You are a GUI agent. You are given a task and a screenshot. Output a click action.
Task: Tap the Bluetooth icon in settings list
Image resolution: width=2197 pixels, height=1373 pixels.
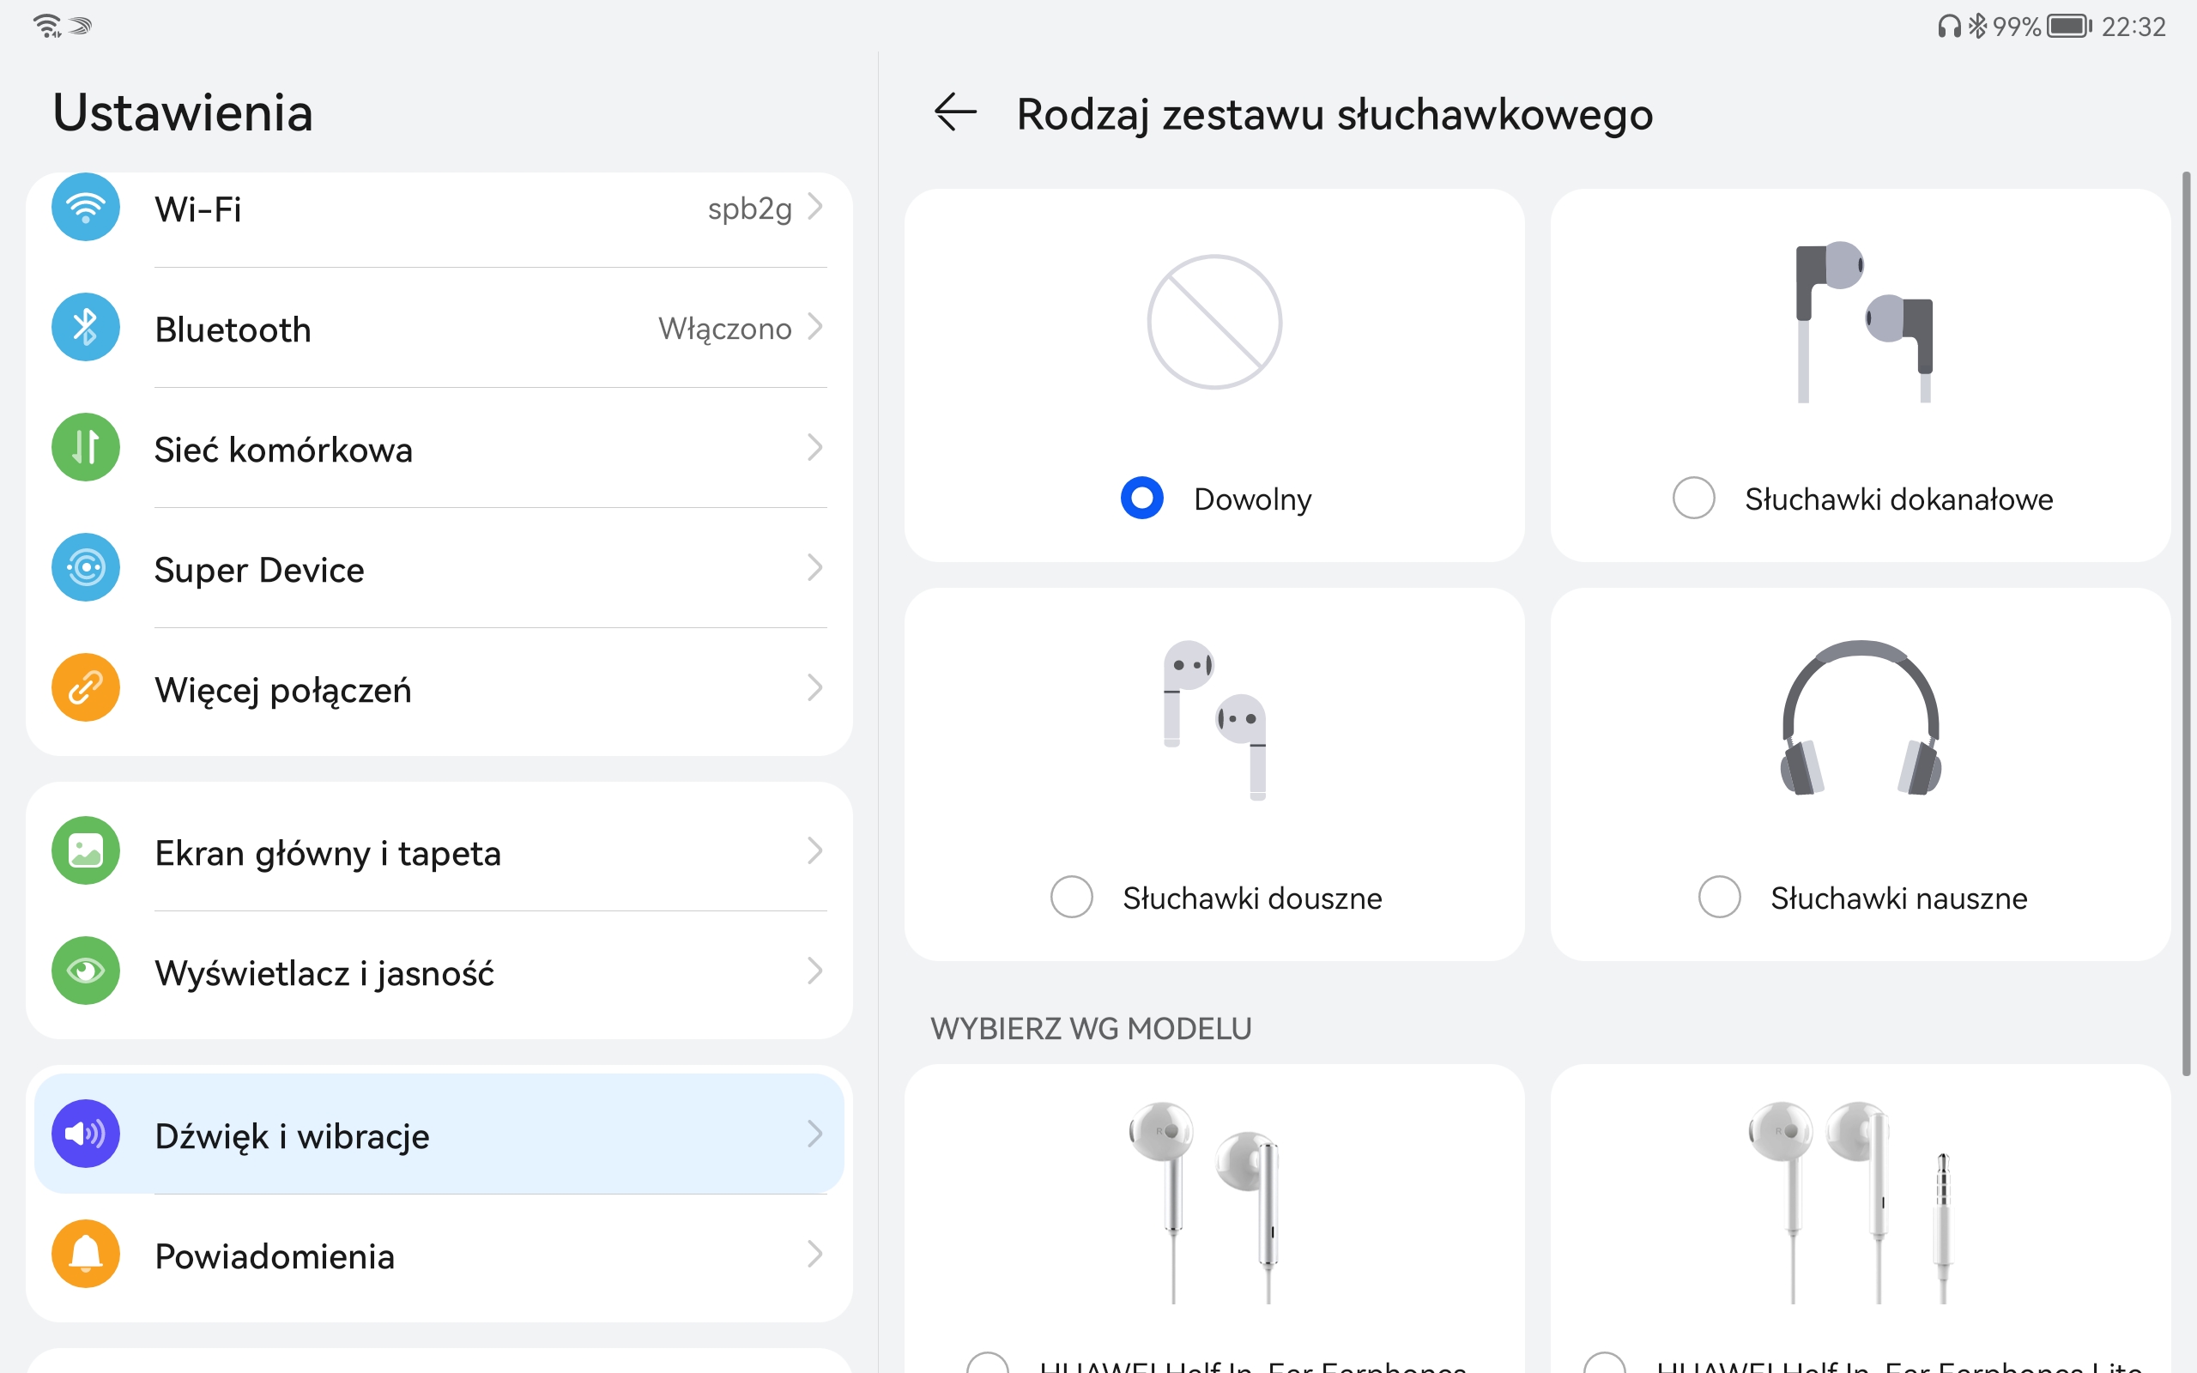[85, 327]
